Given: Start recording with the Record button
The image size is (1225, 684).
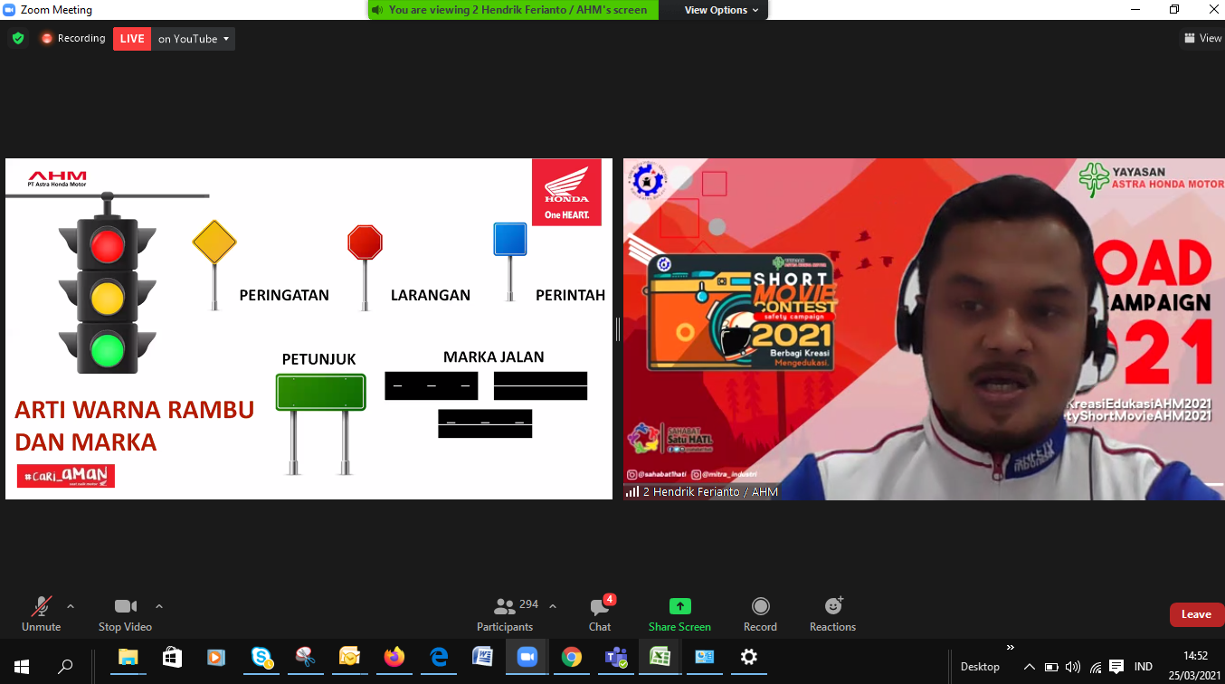Looking at the screenshot, I should (x=760, y=614).
